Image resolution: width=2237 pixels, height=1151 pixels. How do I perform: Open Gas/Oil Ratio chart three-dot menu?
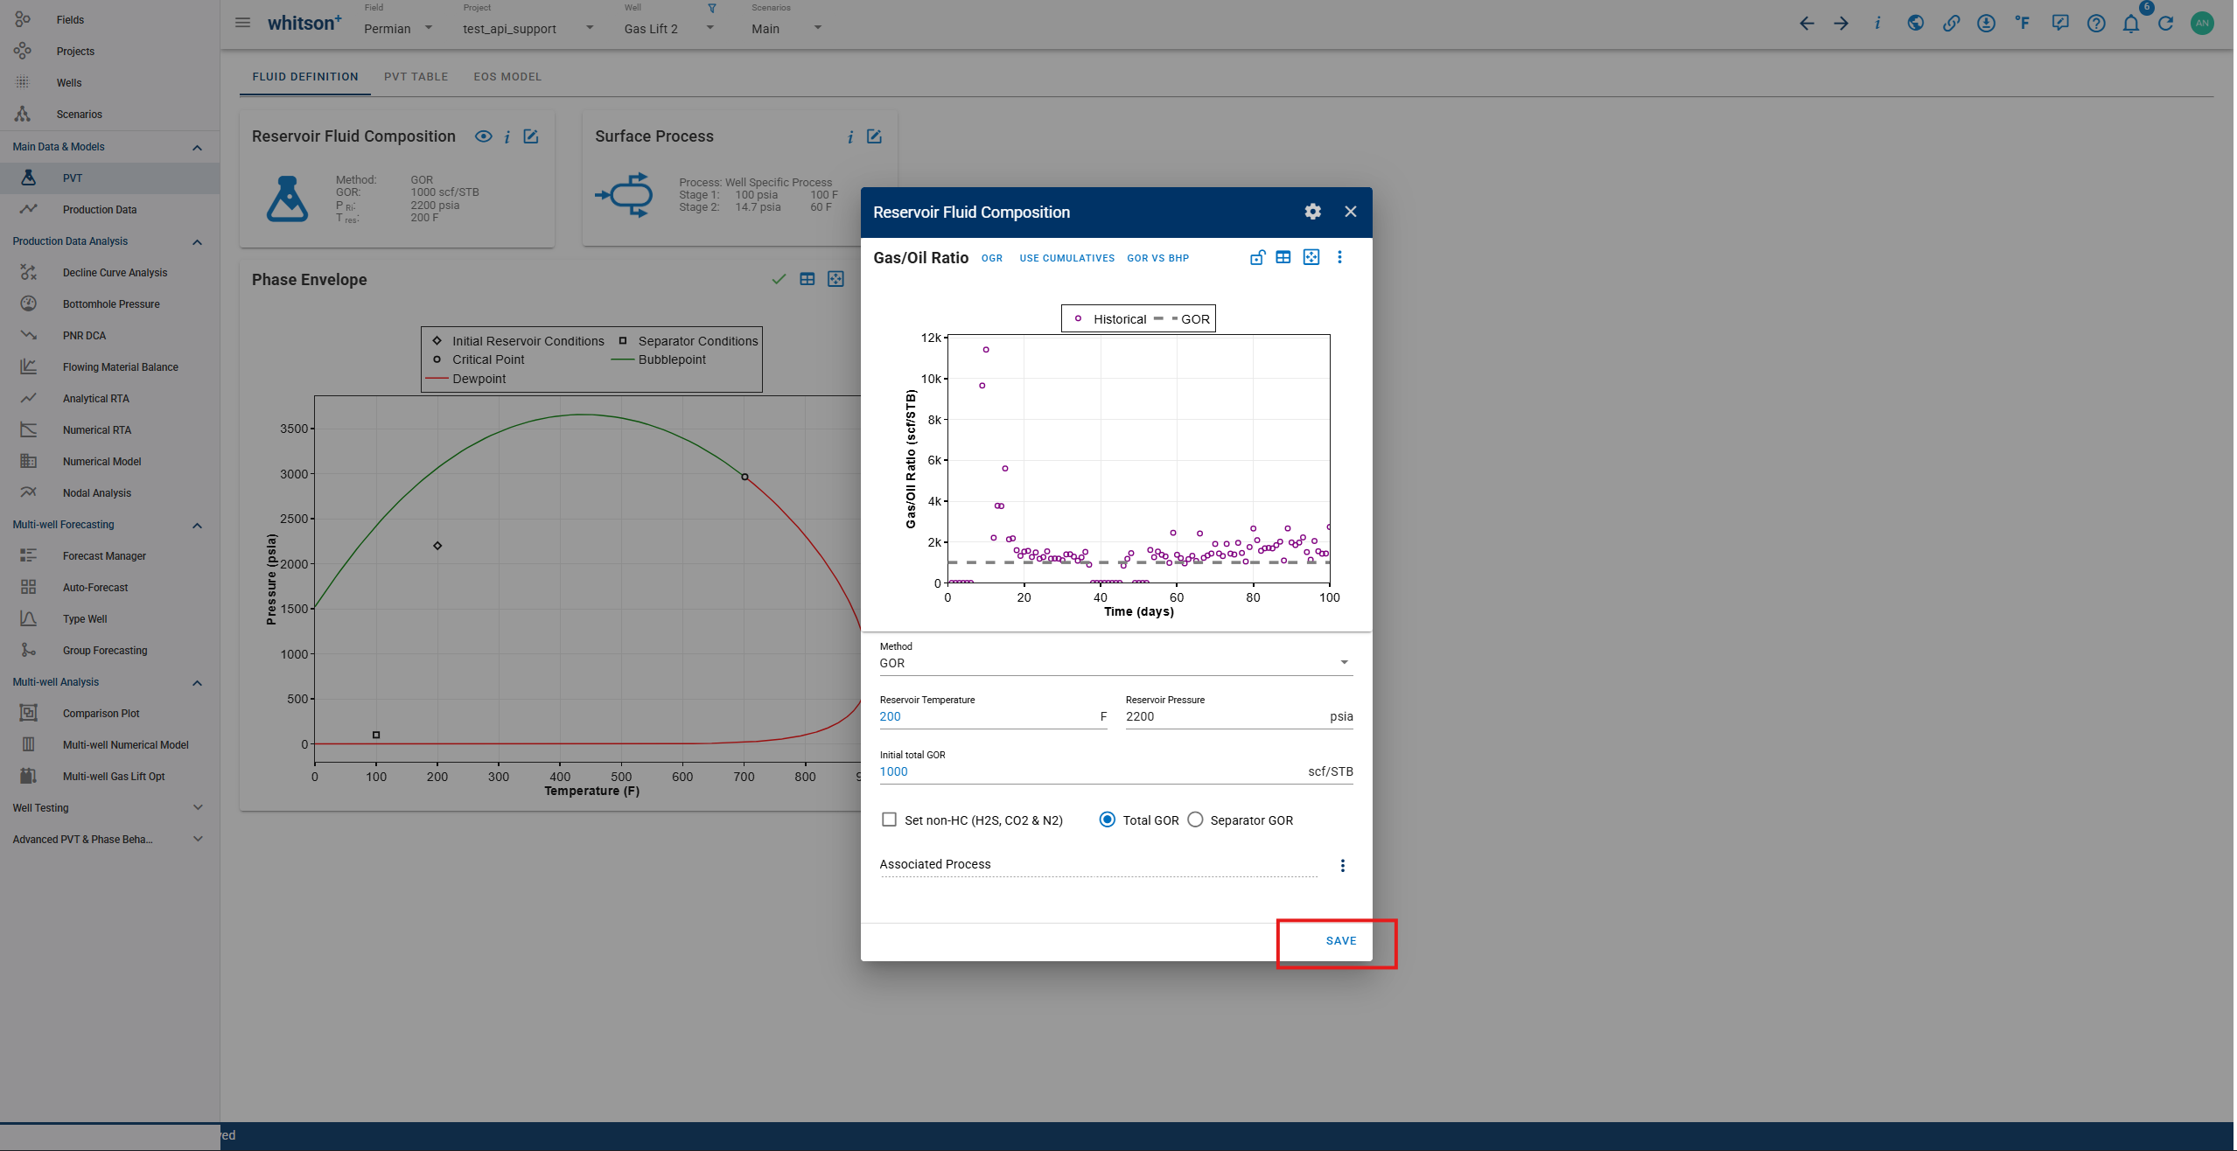[x=1339, y=257]
